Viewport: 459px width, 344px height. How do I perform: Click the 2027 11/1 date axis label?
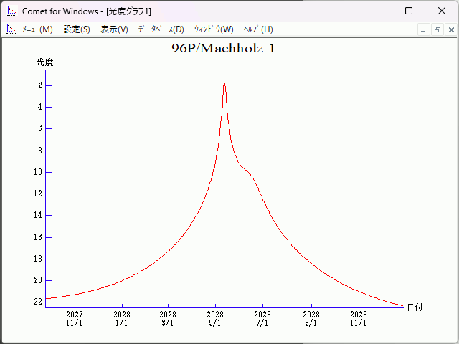(75, 318)
